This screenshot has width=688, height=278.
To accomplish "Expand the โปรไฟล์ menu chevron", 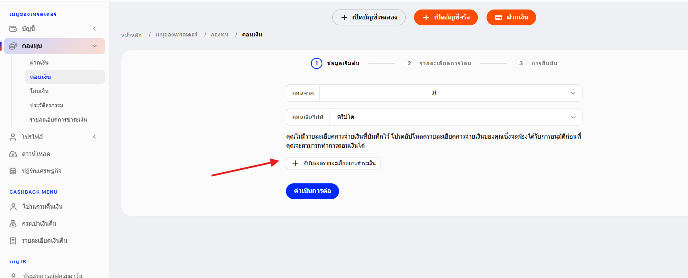I will [94, 137].
